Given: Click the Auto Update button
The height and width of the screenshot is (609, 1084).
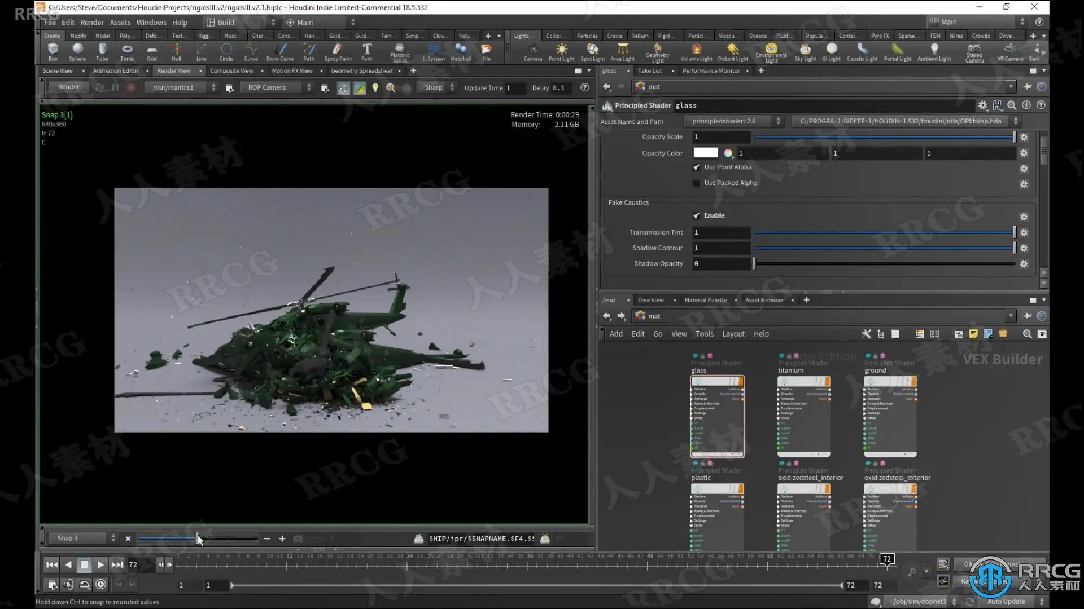Looking at the screenshot, I should coord(1006,602).
